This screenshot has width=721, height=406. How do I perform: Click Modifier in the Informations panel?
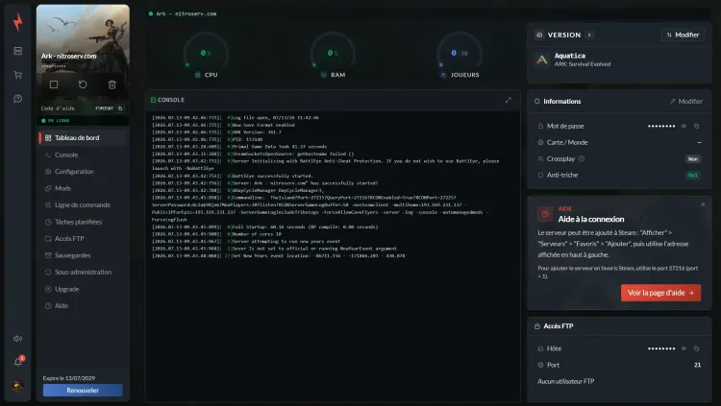click(686, 101)
